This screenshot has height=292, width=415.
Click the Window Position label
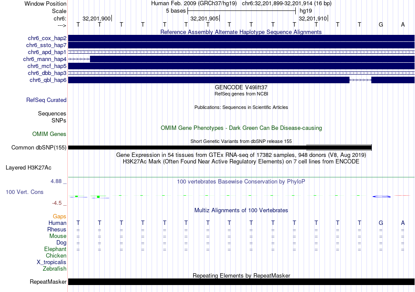coord(45,3)
